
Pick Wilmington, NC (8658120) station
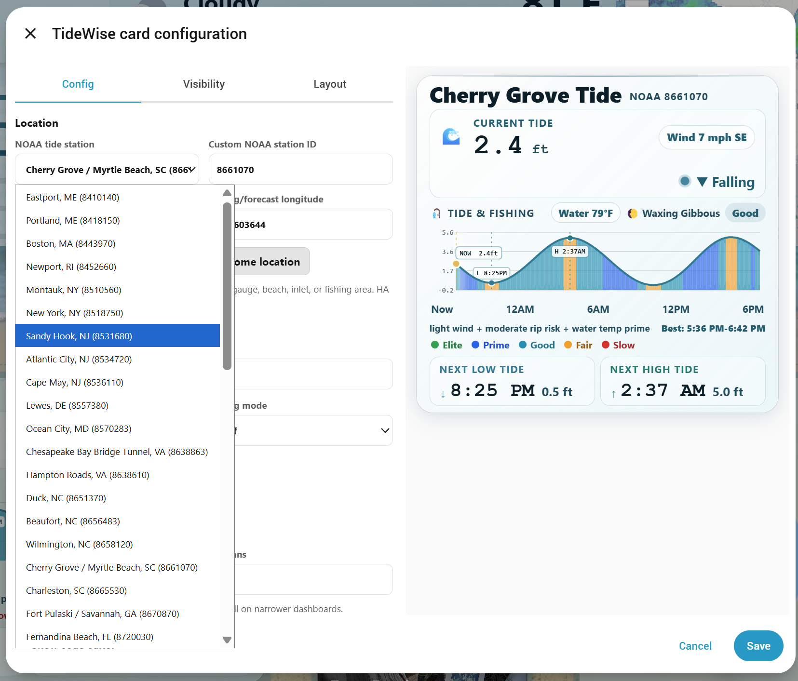[x=118, y=545]
